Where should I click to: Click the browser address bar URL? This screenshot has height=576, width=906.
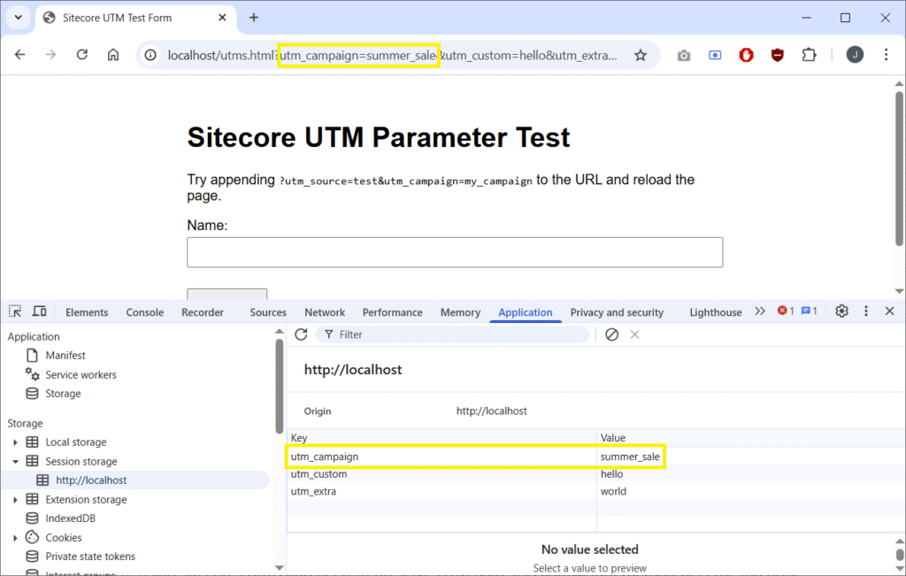point(392,56)
